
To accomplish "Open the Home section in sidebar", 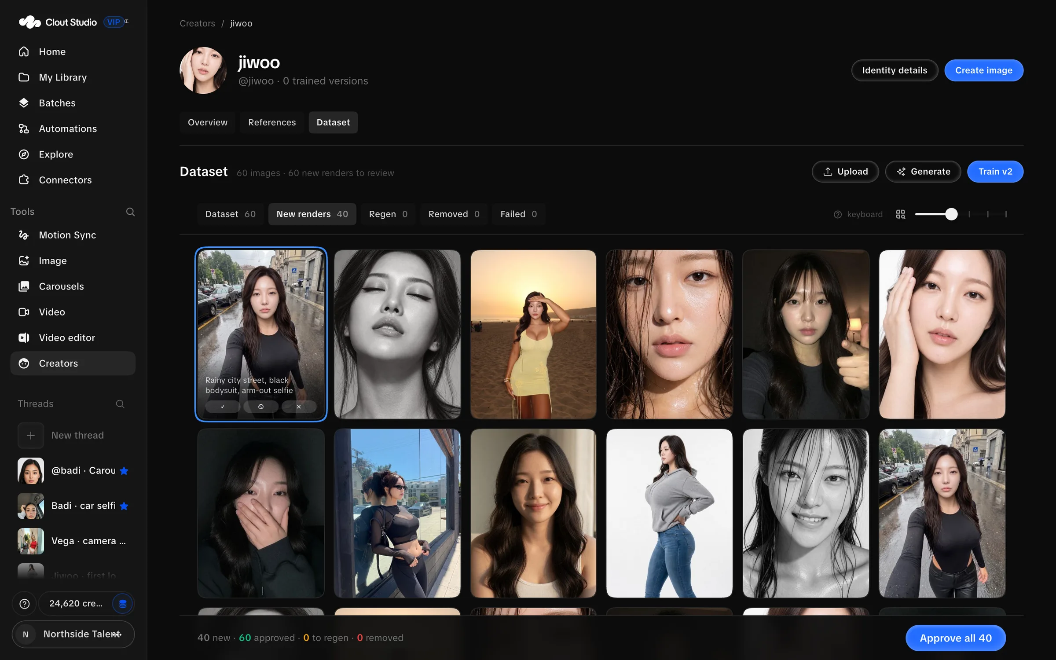I will click(x=73, y=51).
